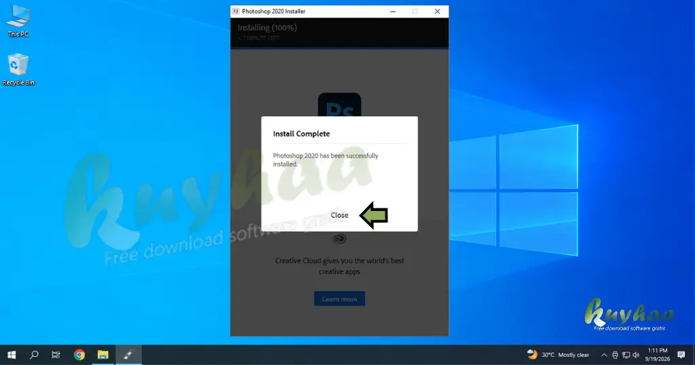Close the Photoshop 2020 Installer window
The image size is (695, 365).
pos(438,12)
